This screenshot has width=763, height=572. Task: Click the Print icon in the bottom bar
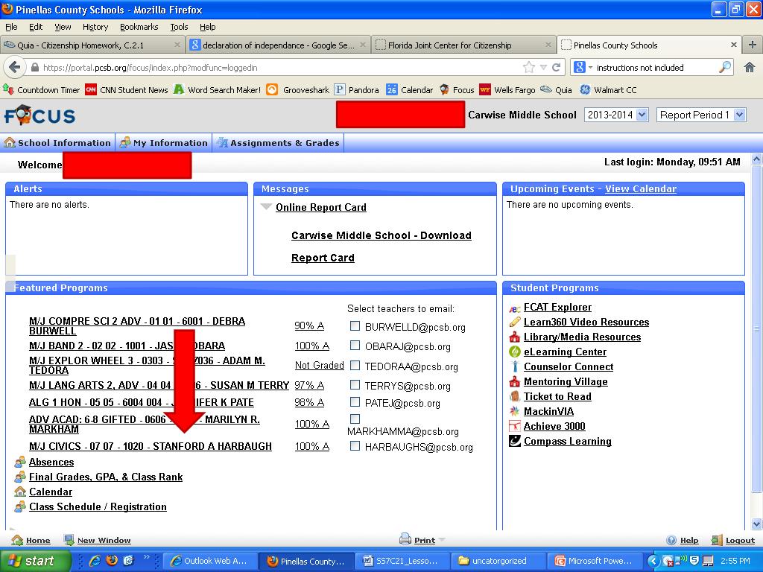(405, 539)
